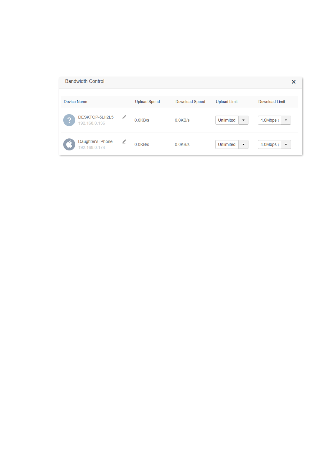The image size is (335, 473).
Task: Click the Unlimited upload field for Daughter's iPhone
Action: tap(227, 145)
